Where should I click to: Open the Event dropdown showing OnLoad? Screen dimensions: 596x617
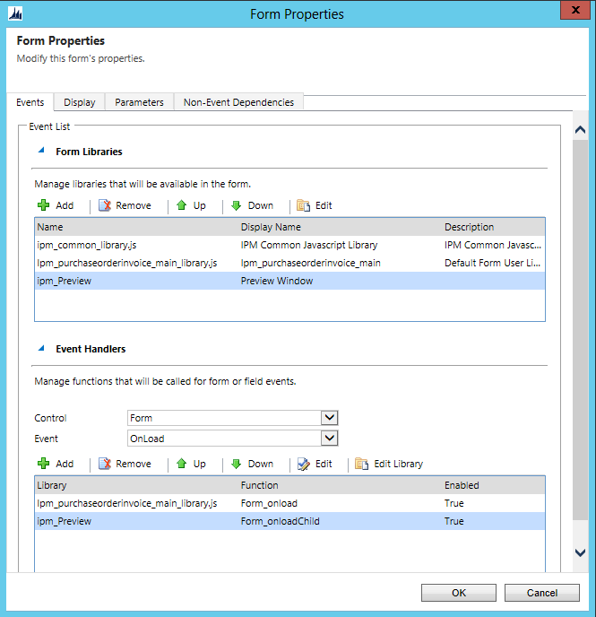[x=329, y=439]
